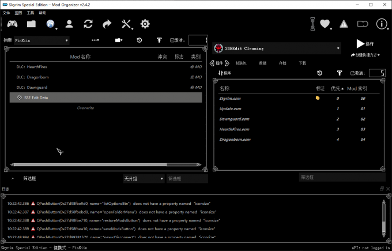Focus the mod list 筛选框 filter input

[x=187, y=179]
